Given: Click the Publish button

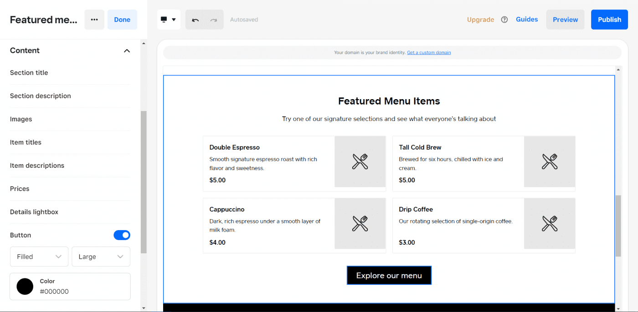Looking at the screenshot, I should (609, 20).
